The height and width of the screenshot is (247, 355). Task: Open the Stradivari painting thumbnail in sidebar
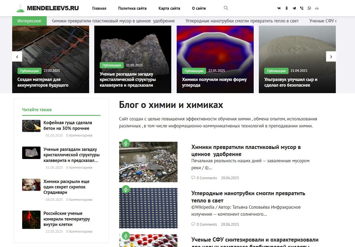(x=31, y=185)
